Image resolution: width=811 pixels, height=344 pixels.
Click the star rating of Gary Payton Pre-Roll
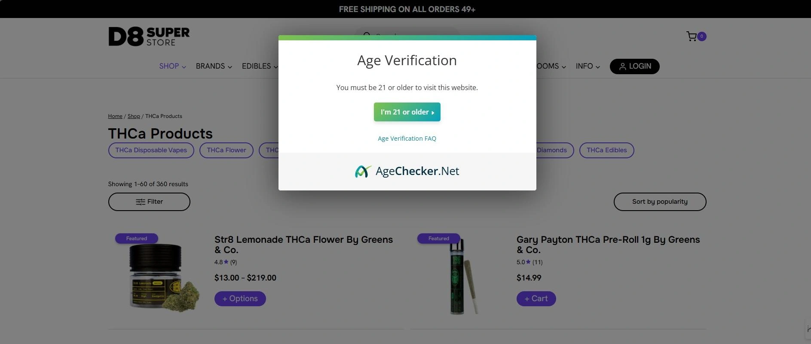point(528,262)
